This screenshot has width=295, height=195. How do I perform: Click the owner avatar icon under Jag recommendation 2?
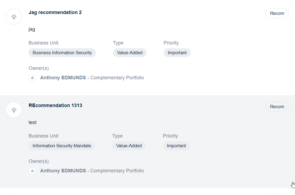32,78
